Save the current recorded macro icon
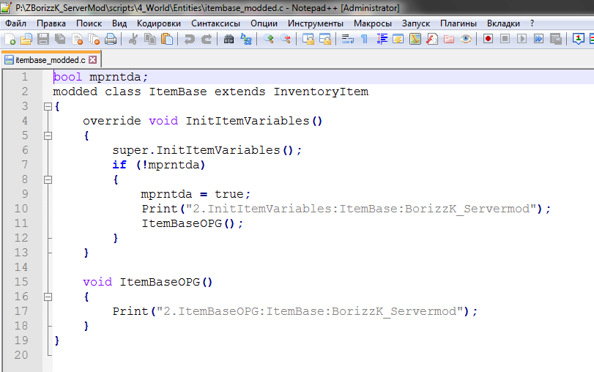Screen dimensions: 594x372 click(556, 39)
